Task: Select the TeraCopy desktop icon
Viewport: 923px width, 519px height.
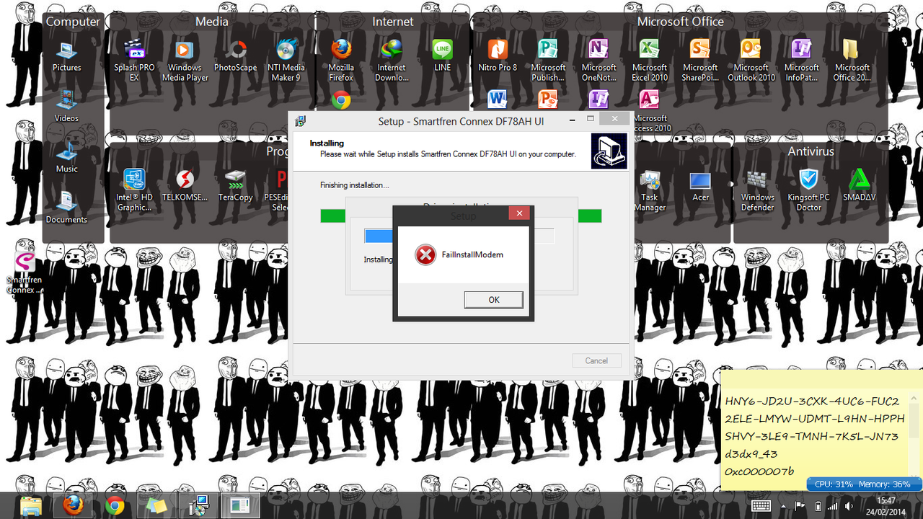Action: coord(235,186)
